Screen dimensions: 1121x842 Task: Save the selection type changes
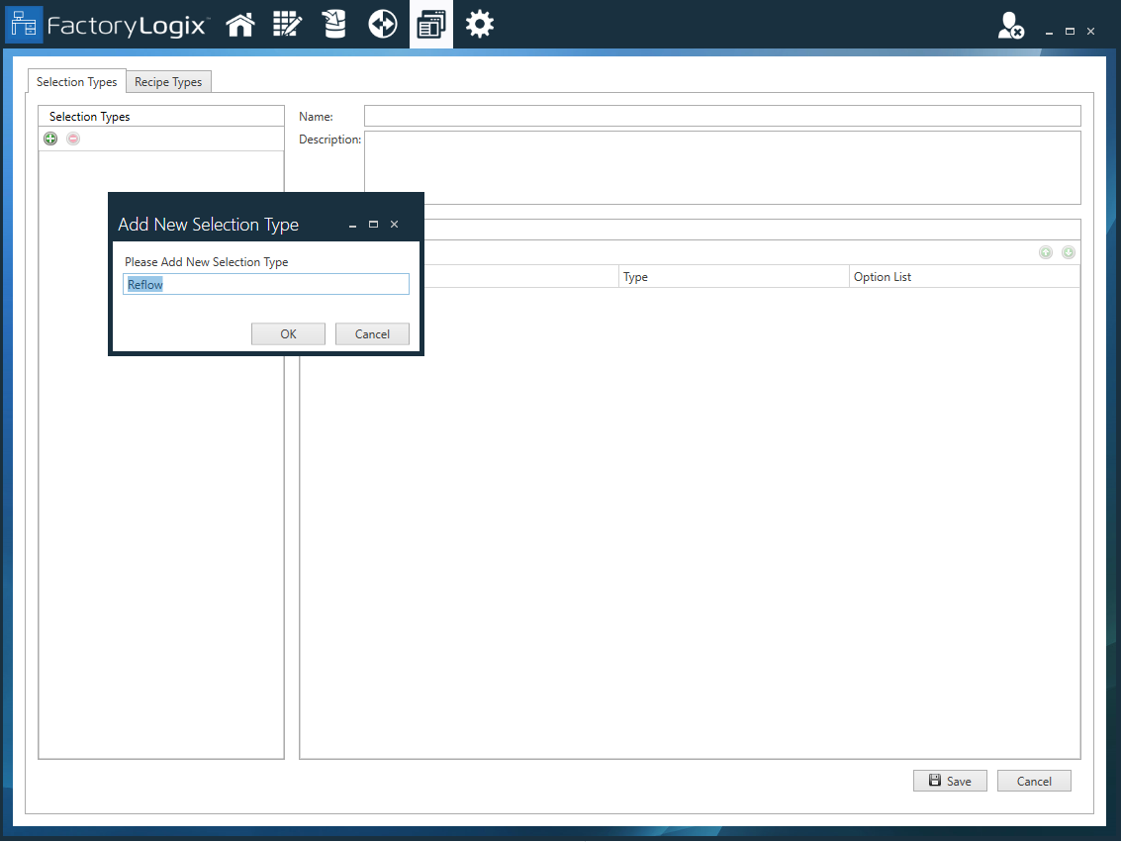coord(949,781)
